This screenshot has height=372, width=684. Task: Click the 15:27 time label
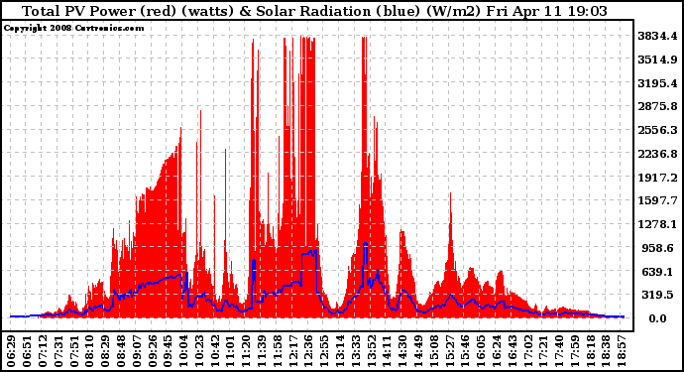pyautogui.click(x=450, y=351)
